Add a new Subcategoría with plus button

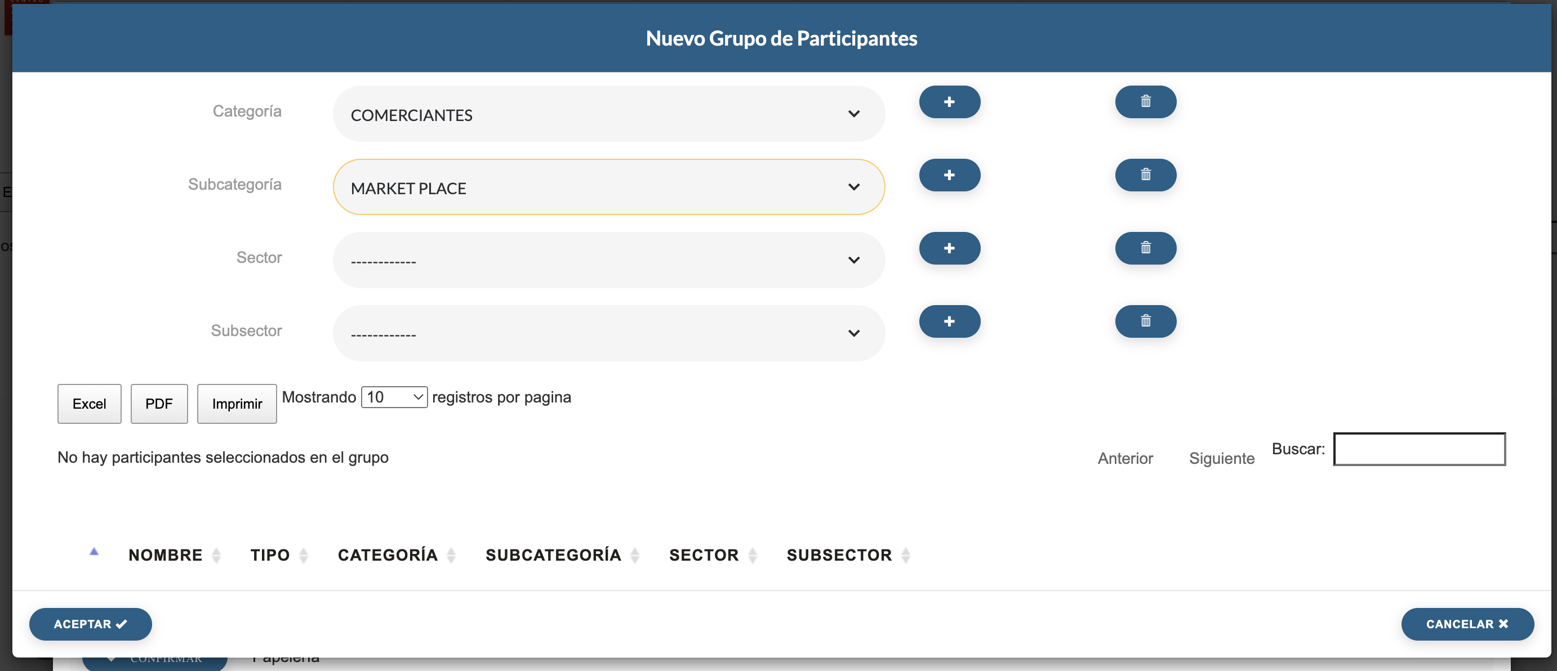point(949,175)
